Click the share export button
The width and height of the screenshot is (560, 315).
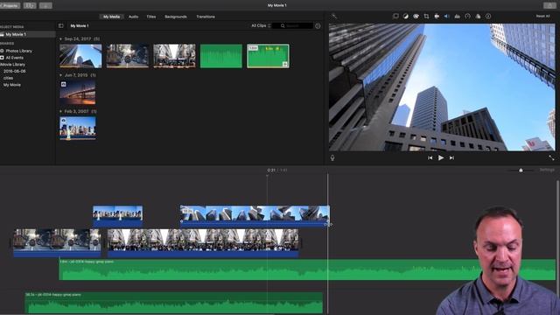(x=549, y=5)
